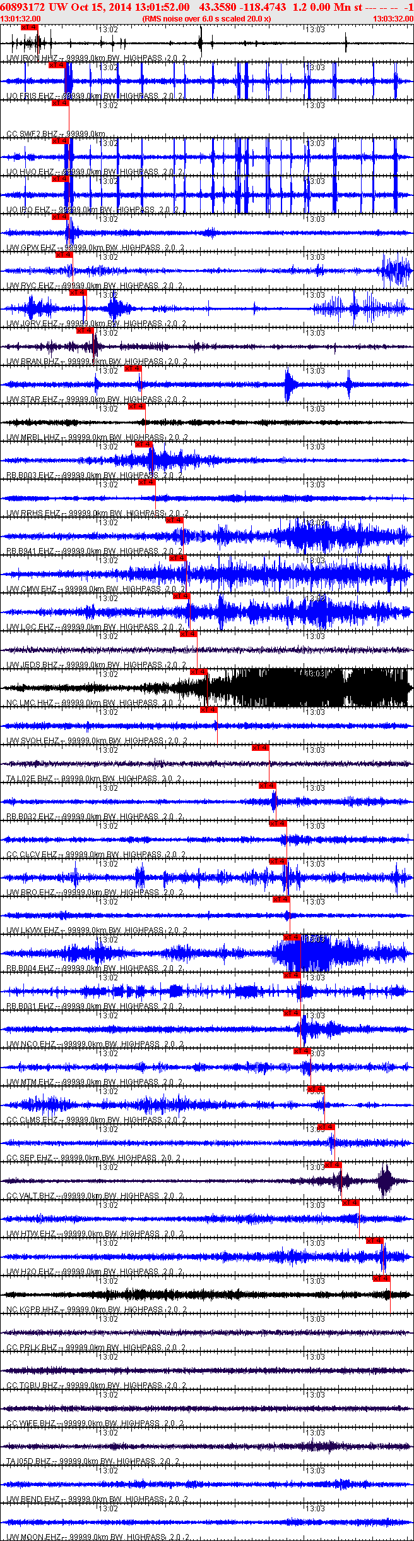414x1541 pixels.
Task: Select the CC TGBU BHZ station label
Action: (x=32, y=1386)
